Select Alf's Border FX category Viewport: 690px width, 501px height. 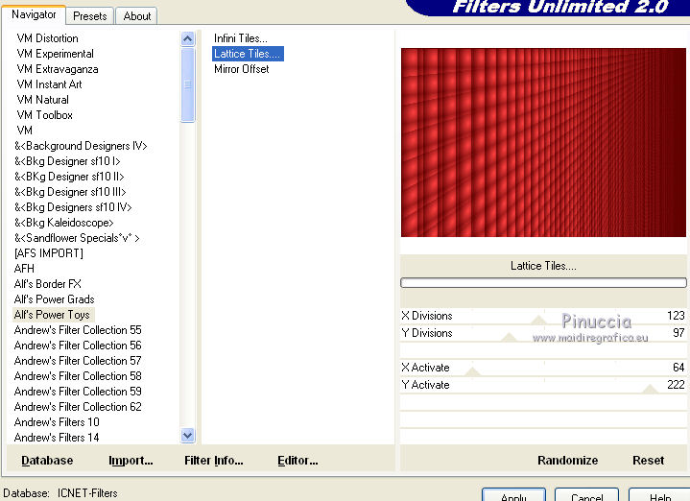point(48,284)
